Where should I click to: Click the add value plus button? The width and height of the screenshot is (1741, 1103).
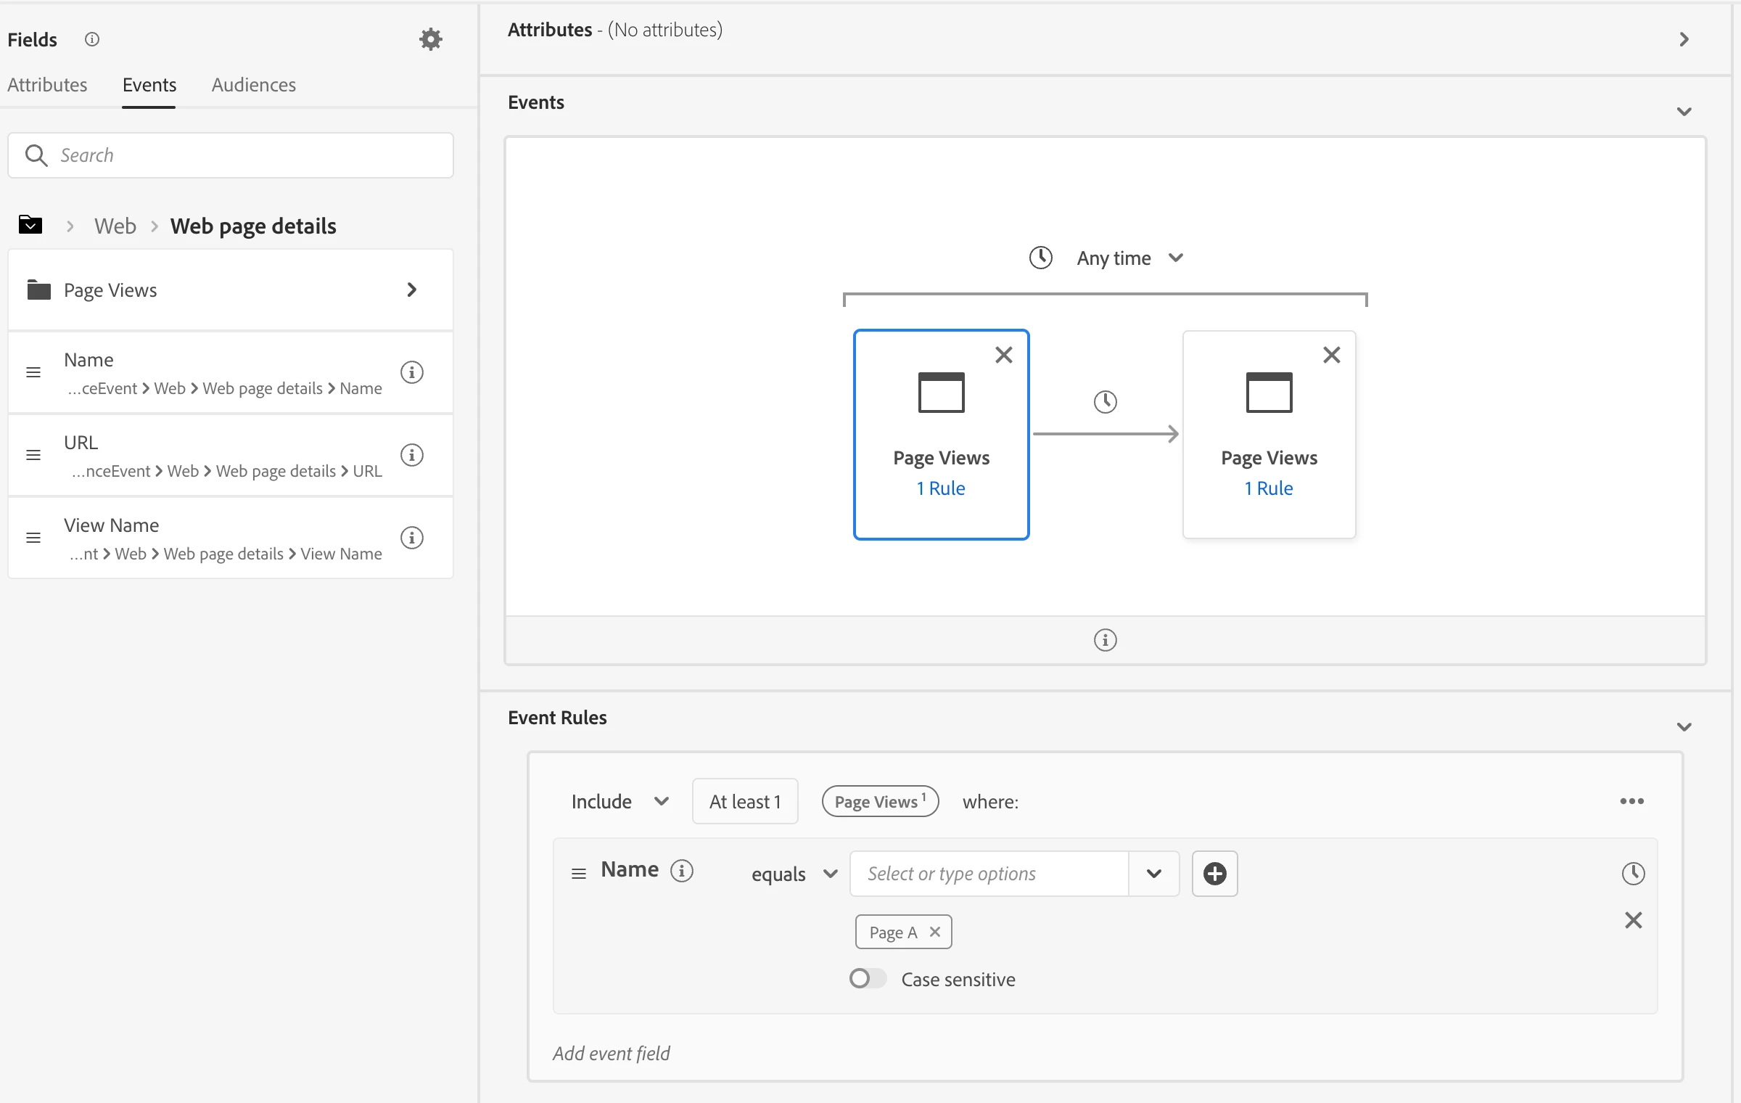1214,874
